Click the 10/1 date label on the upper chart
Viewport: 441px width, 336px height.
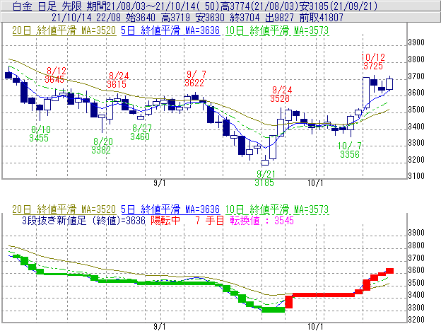pyautogui.click(x=316, y=183)
